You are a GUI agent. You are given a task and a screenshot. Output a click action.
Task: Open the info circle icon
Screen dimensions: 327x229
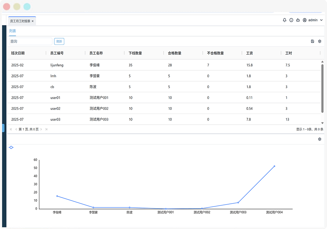pyautogui.click(x=291, y=20)
